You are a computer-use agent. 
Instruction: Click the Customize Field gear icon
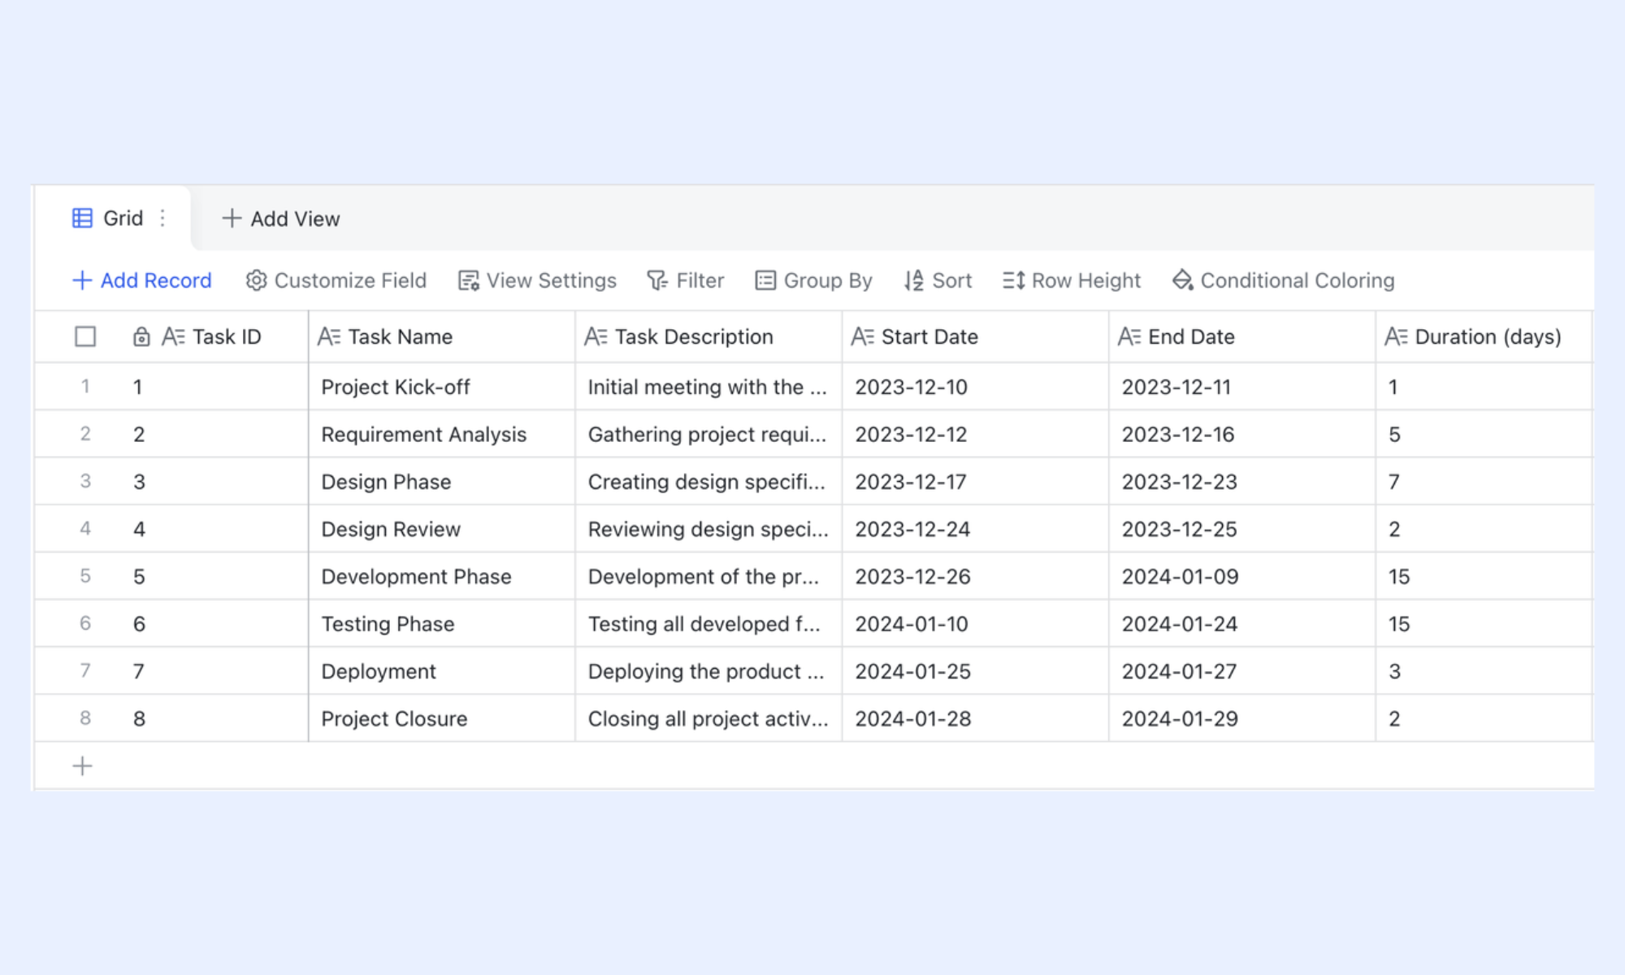pyautogui.click(x=256, y=280)
